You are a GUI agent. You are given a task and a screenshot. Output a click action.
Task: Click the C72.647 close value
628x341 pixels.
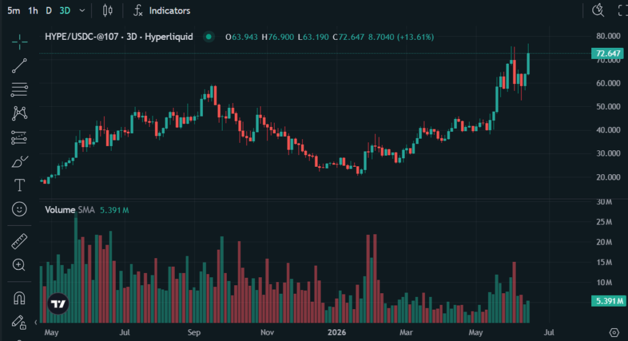(348, 37)
